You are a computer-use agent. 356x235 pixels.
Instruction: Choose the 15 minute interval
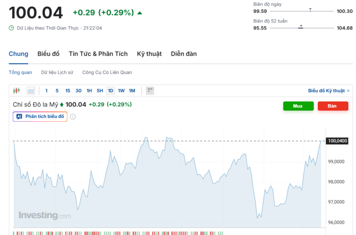tap(68, 91)
